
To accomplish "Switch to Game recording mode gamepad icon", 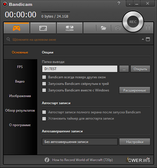I will coord(17,28).
